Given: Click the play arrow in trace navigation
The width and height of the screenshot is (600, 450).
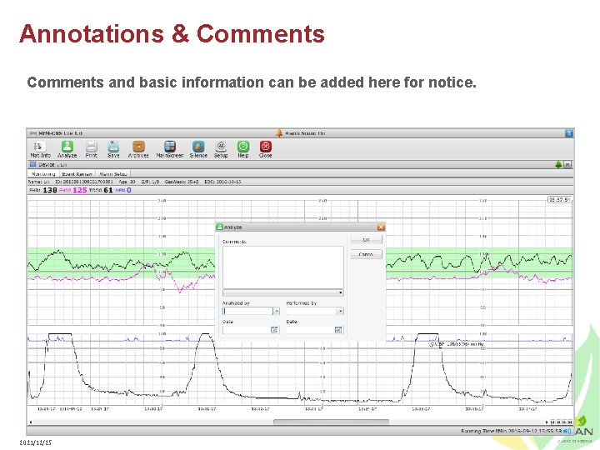Looking at the screenshot, I should 547,422.
